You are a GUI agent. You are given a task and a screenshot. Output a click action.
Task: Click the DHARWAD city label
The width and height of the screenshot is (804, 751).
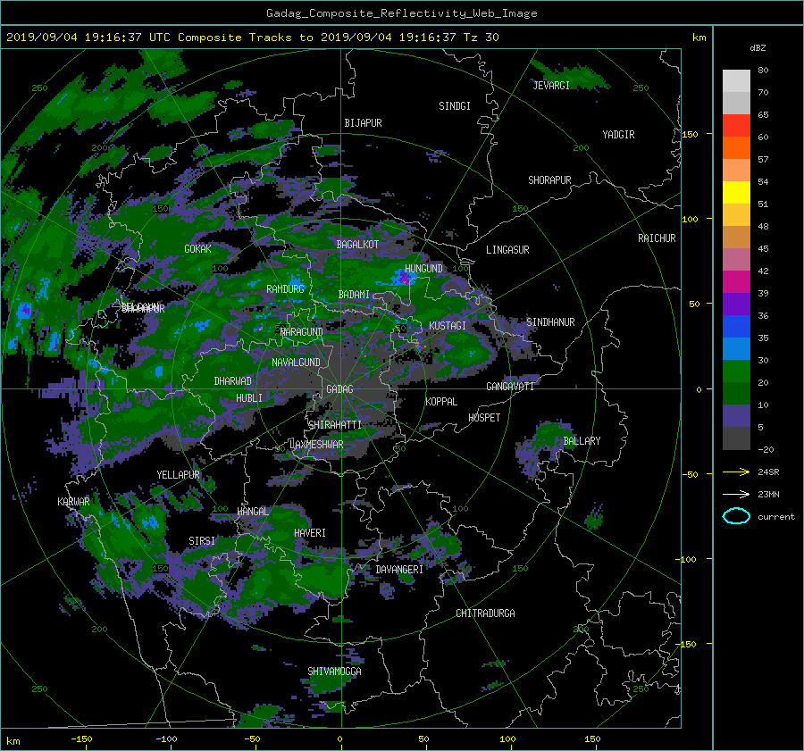[x=233, y=381]
